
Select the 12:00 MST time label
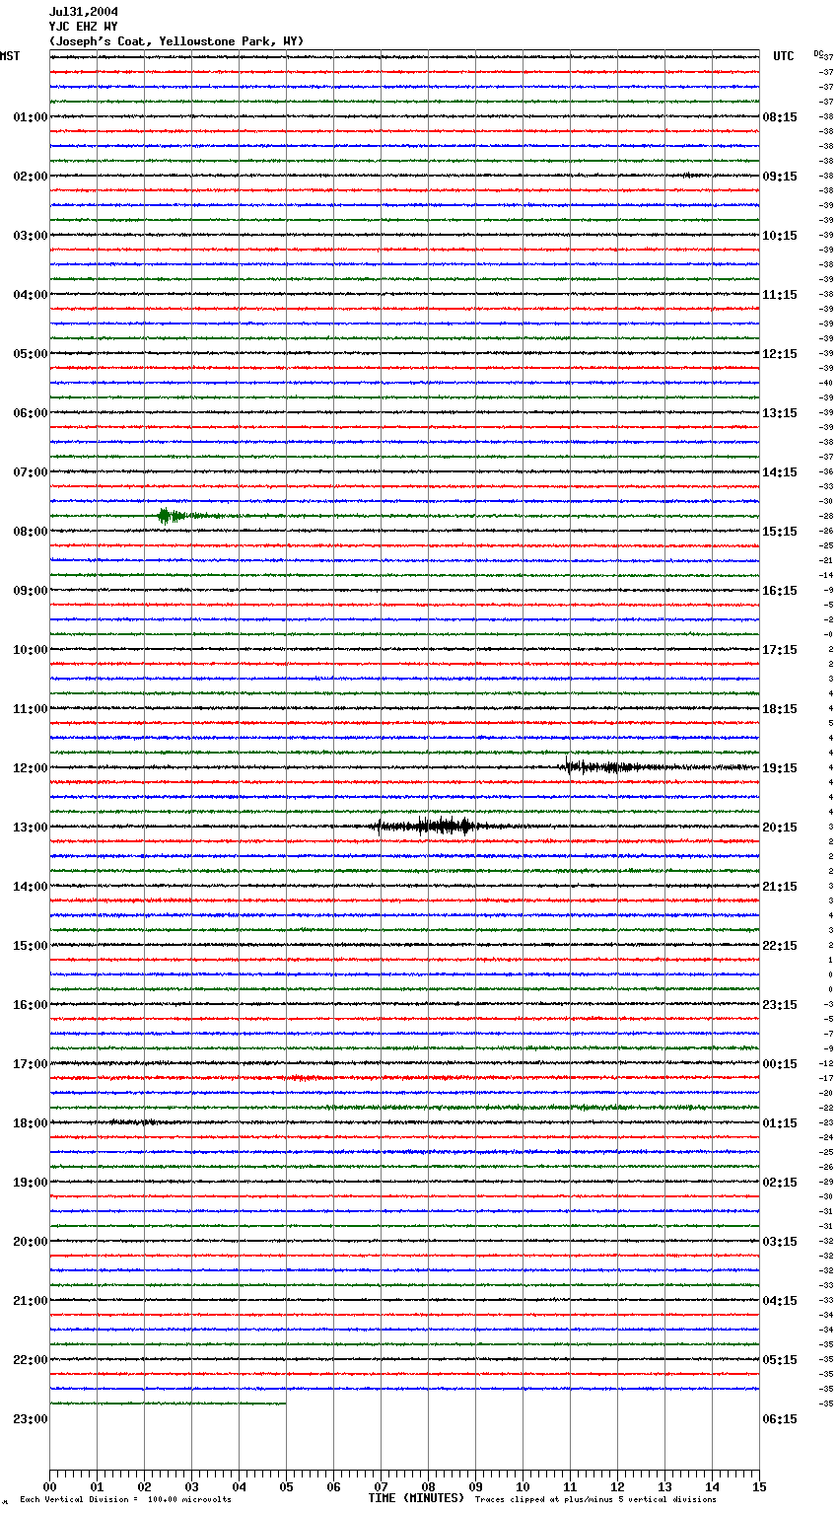31,768
